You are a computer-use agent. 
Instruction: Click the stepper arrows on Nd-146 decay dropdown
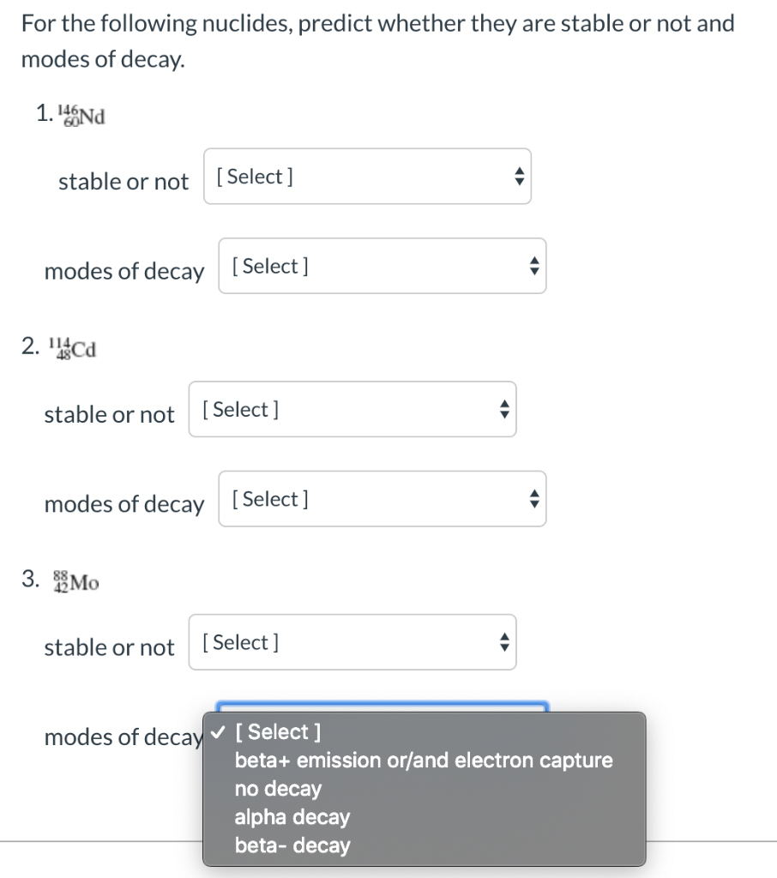tap(533, 266)
